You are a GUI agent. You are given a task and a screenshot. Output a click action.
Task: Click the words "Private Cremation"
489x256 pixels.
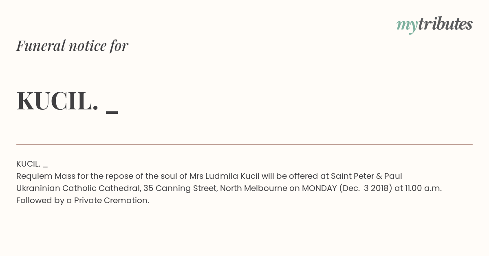(x=112, y=201)
